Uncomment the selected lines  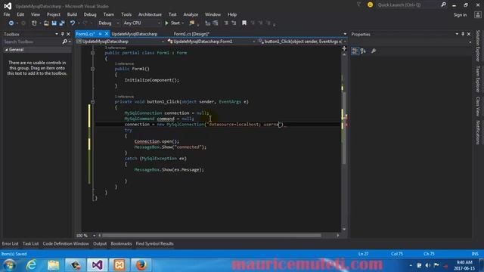coord(234,23)
